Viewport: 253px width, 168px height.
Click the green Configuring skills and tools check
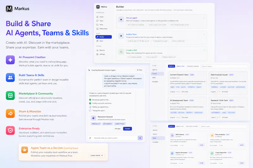[90, 103]
